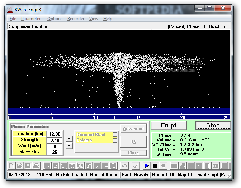Screen dimensions: 241x188
Task: Select the letter A volcano icon
Action: (x=113, y=166)
